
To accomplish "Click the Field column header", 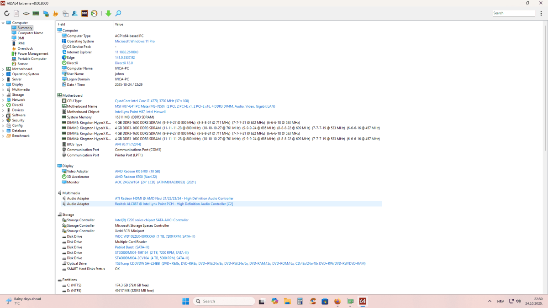I will point(62,24).
